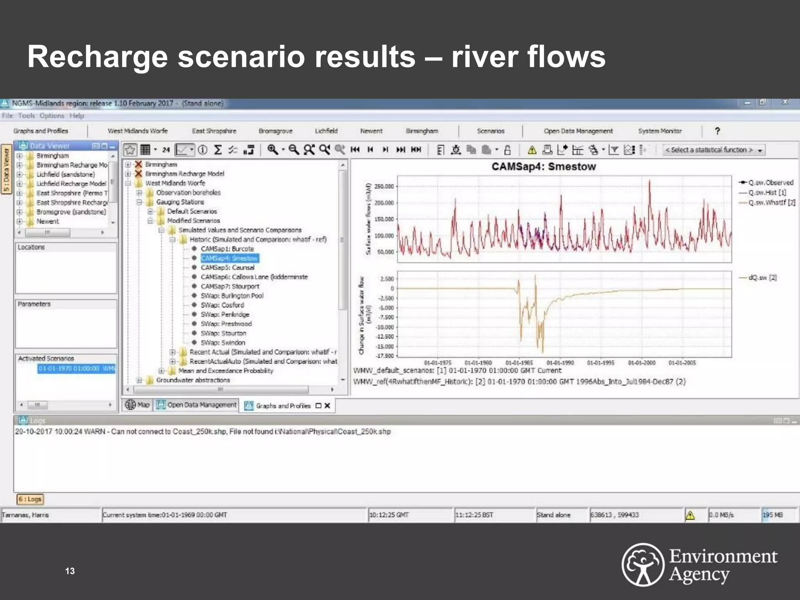Select the activated scenario 01-01-1970 entry

coord(77,369)
